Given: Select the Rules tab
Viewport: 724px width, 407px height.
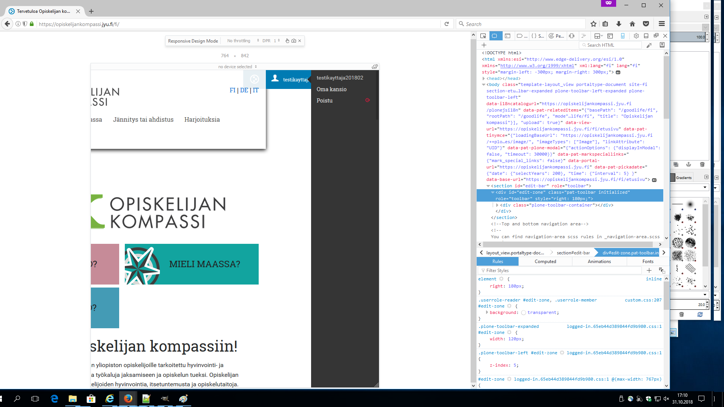Looking at the screenshot, I should pos(497,262).
